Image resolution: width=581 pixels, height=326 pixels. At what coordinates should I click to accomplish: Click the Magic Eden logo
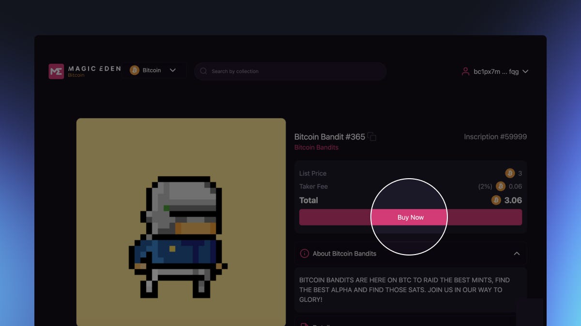[85, 71]
